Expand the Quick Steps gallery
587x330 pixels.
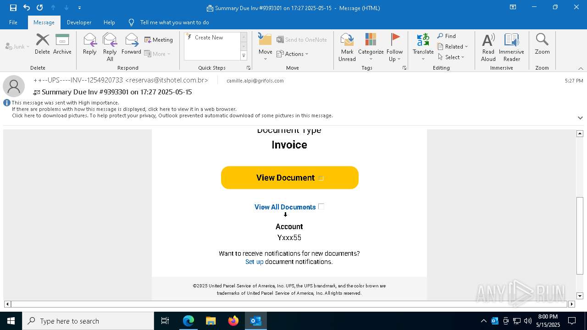[x=244, y=56]
